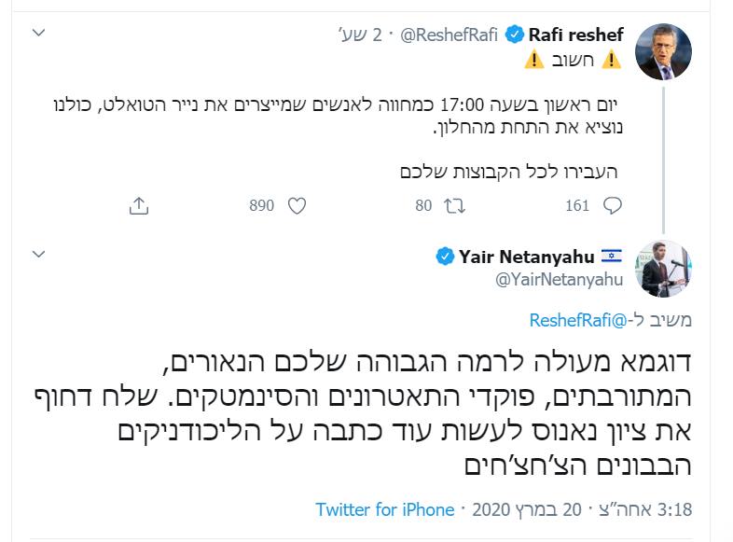
Task: Click the Twitter for iPhone source link
Action: [x=385, y=509]
